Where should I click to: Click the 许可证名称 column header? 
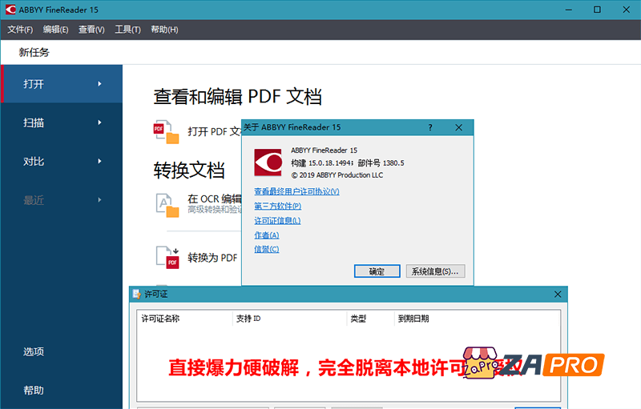(160, 319)
